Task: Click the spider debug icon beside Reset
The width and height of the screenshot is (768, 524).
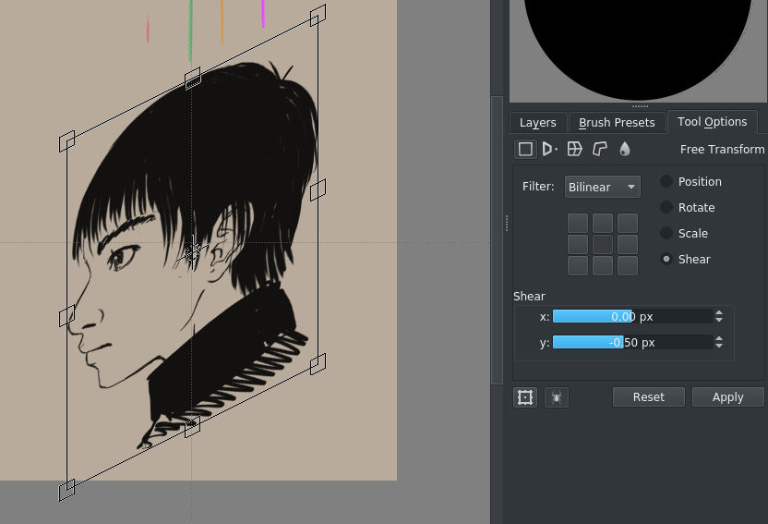Action: click(x=556, y=397)
